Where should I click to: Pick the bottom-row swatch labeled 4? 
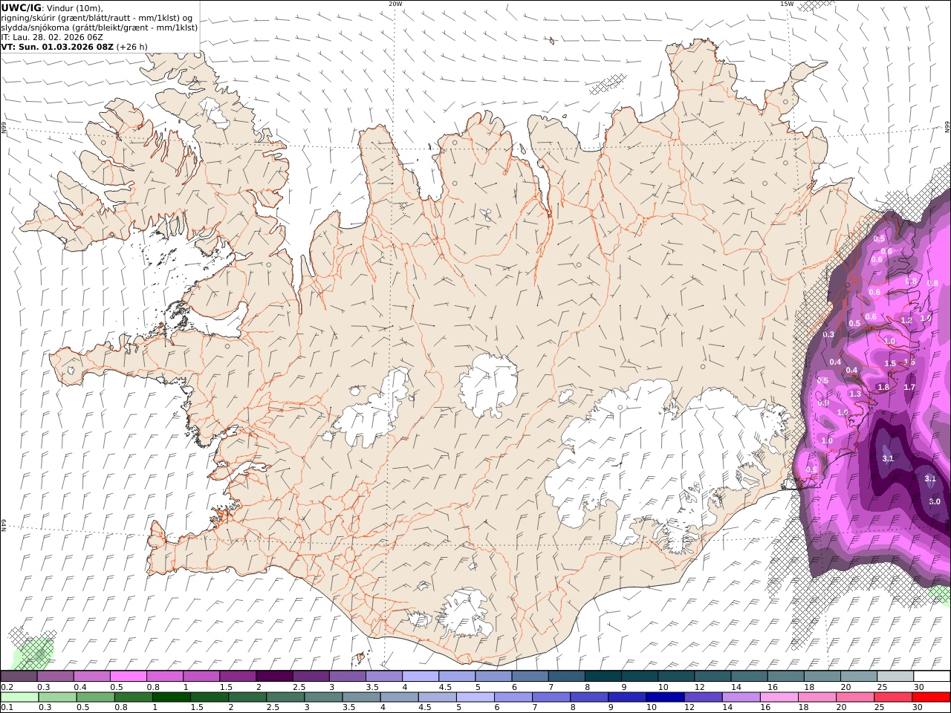(x=399, y=697)
